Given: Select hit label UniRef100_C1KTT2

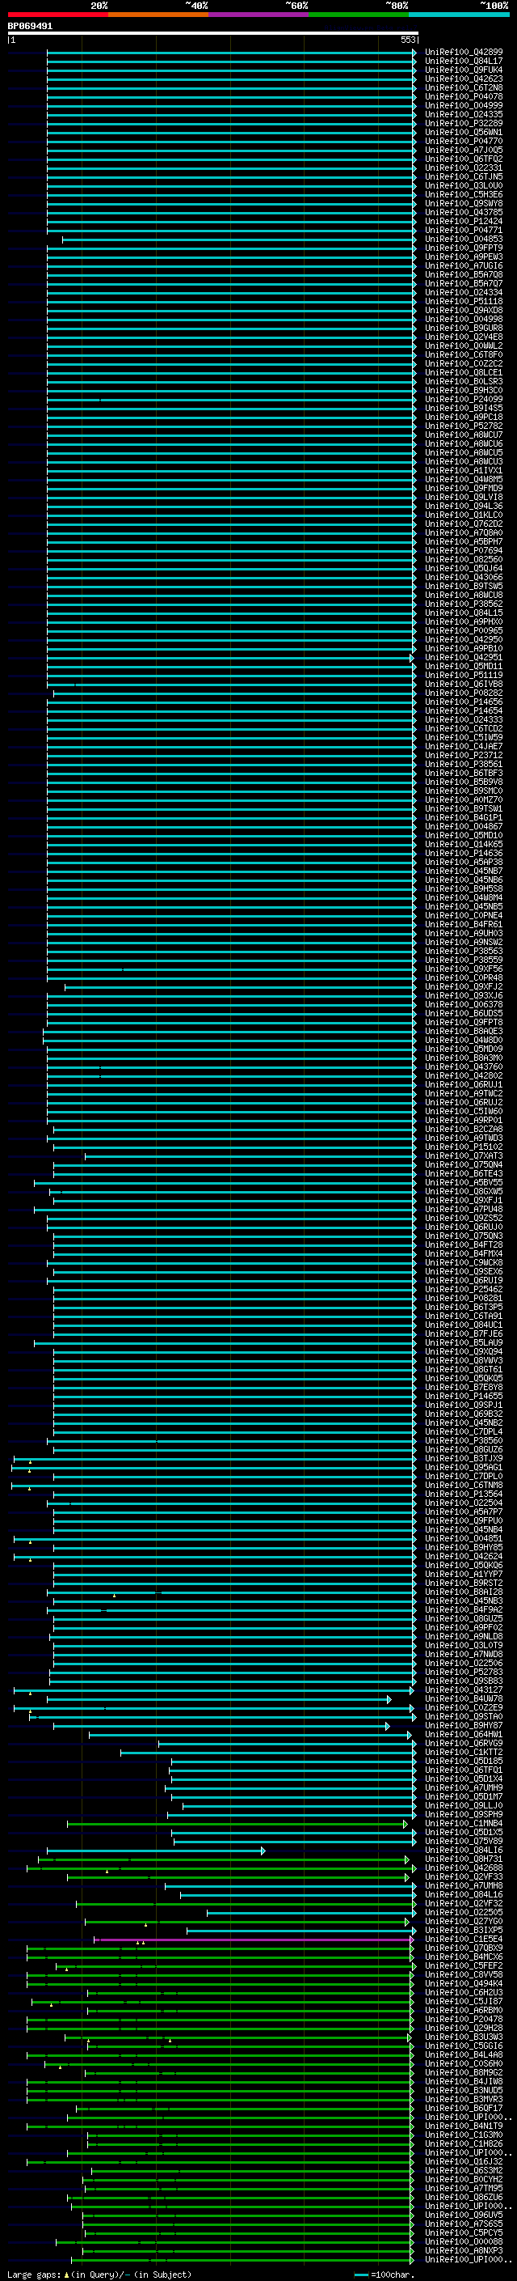Looking at the screenshot, I should coord(464,1753).
